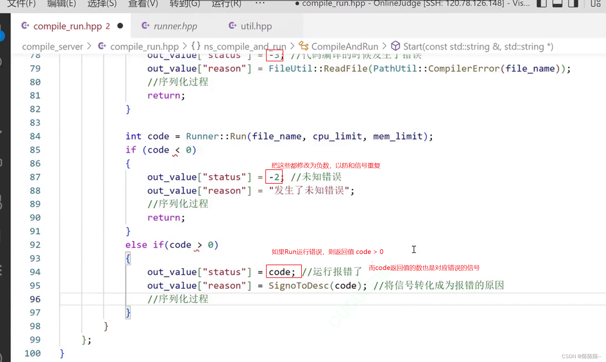
Task: Expand the overflow menu ellipsis
Action: pyautogui.click(x=260, y=3)
